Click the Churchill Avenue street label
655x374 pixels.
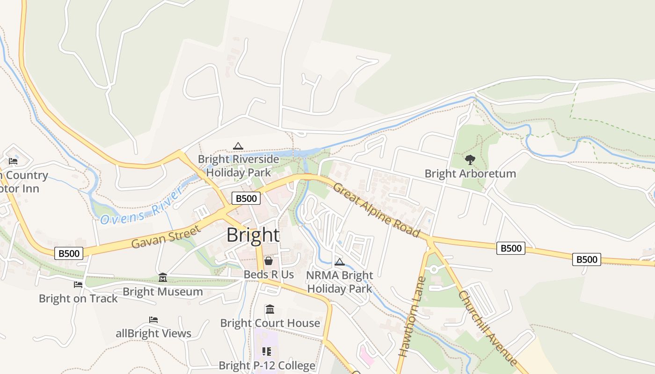coord(488,328)
